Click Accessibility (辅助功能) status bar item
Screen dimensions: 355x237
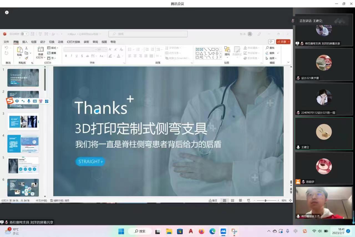point(60,200)
